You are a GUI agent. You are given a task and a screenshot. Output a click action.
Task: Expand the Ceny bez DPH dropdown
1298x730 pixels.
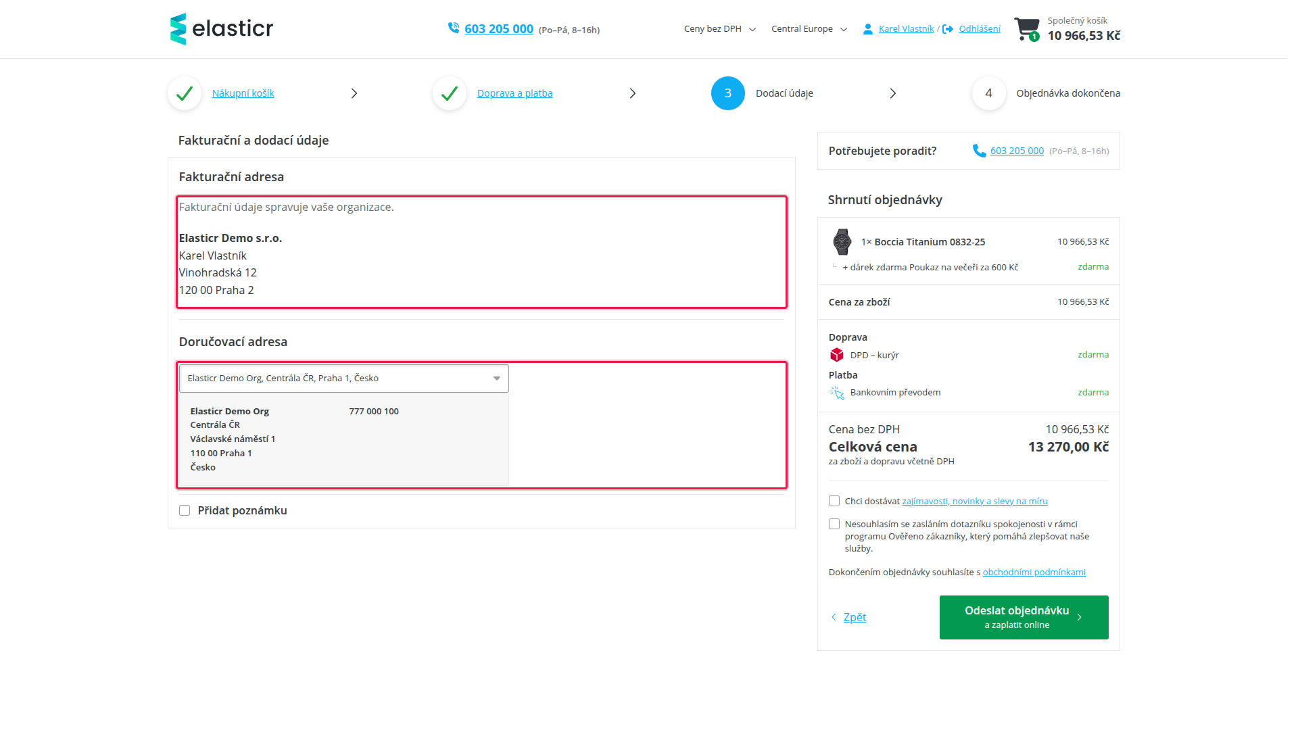pyautogui.click(x=720, y=29)
